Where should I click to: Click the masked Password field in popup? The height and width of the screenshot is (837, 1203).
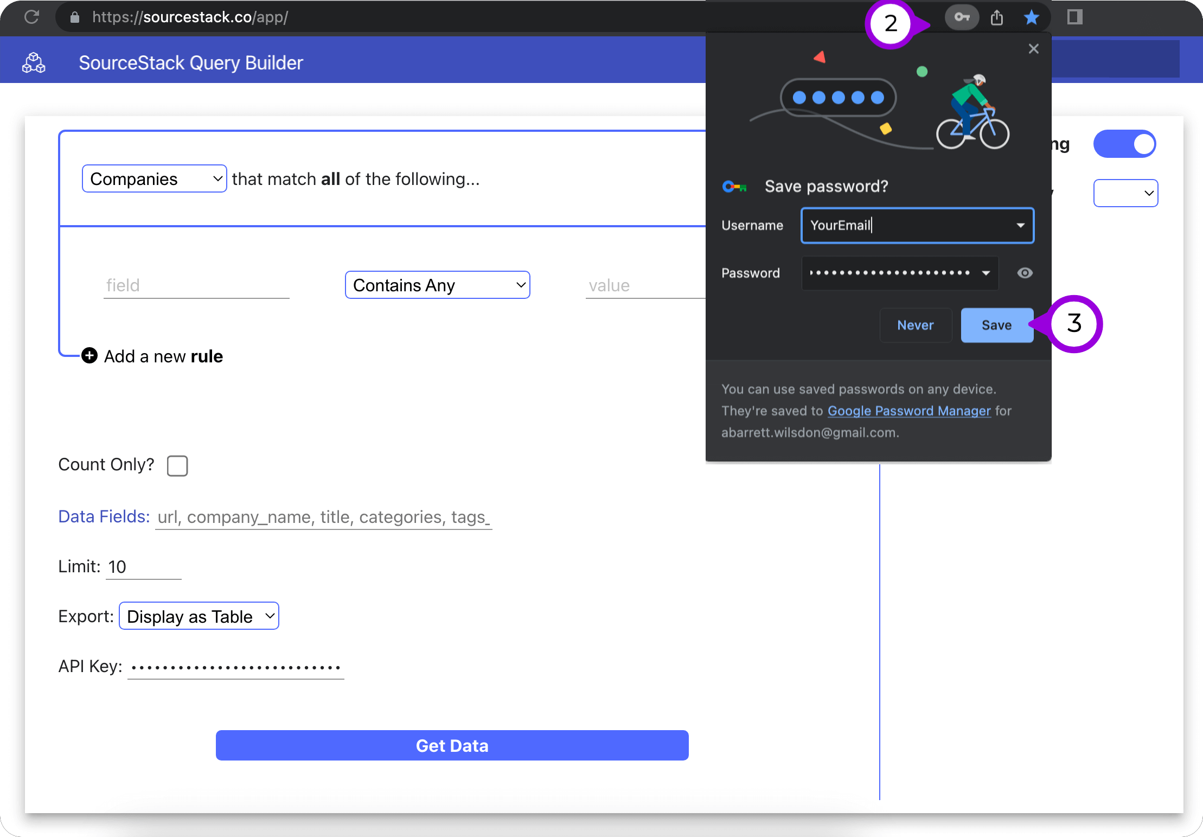tap(900, 273)
